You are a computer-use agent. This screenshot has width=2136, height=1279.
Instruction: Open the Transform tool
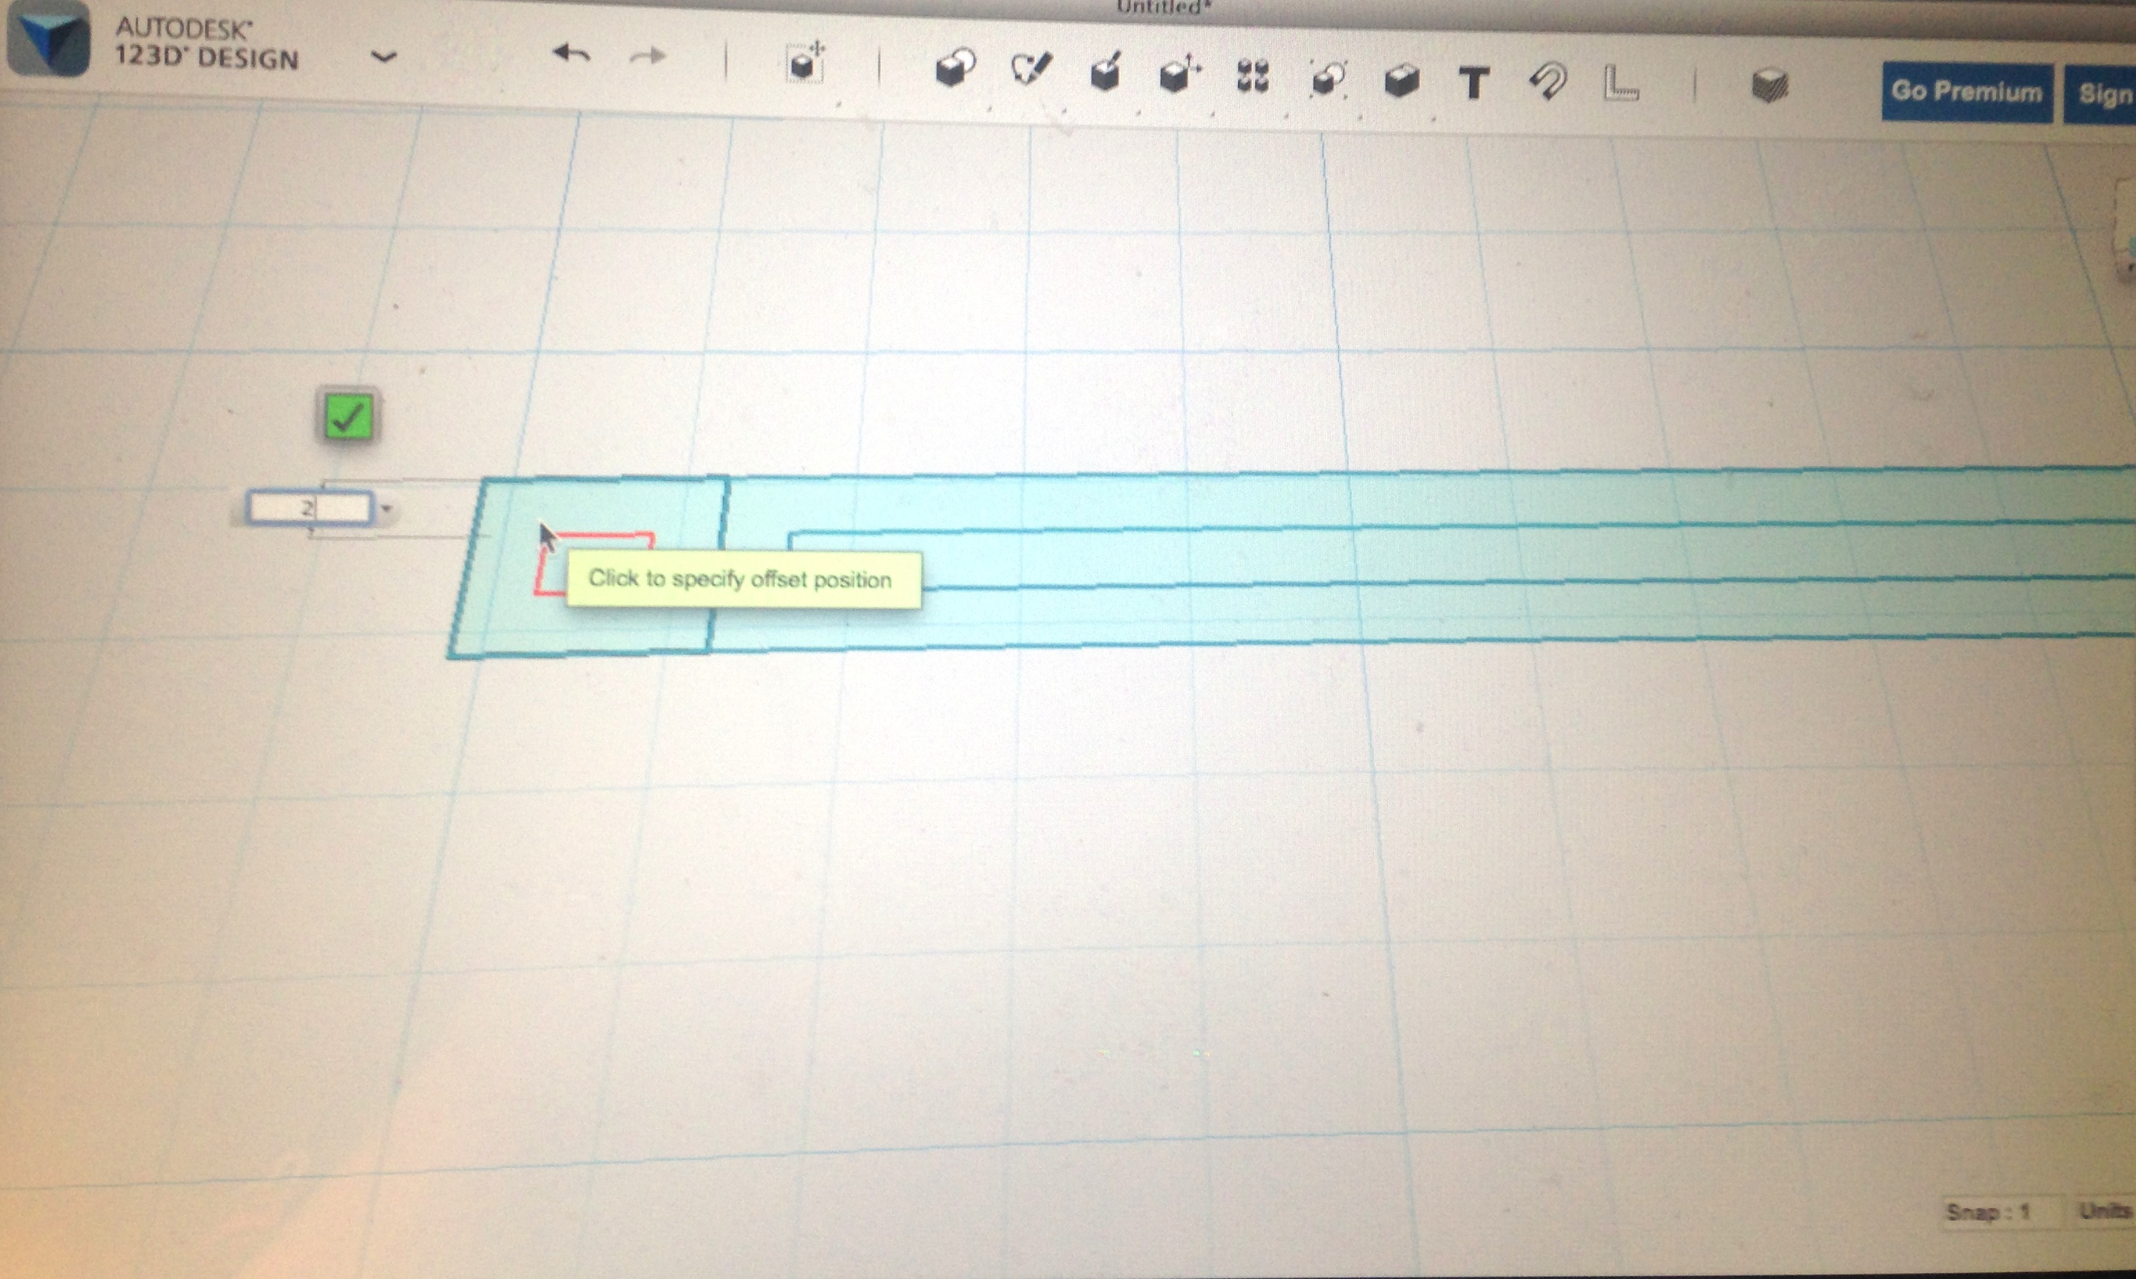806,62
